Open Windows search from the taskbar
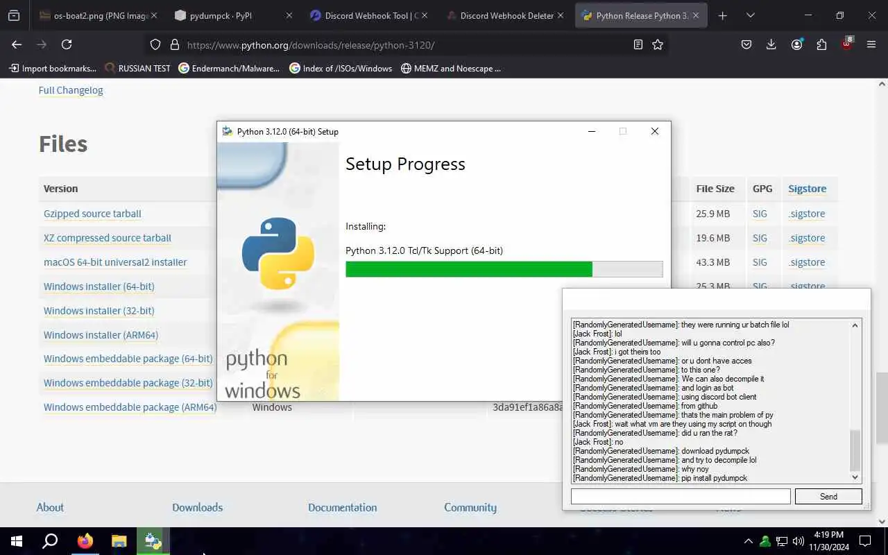 click(x=50, y=541)
